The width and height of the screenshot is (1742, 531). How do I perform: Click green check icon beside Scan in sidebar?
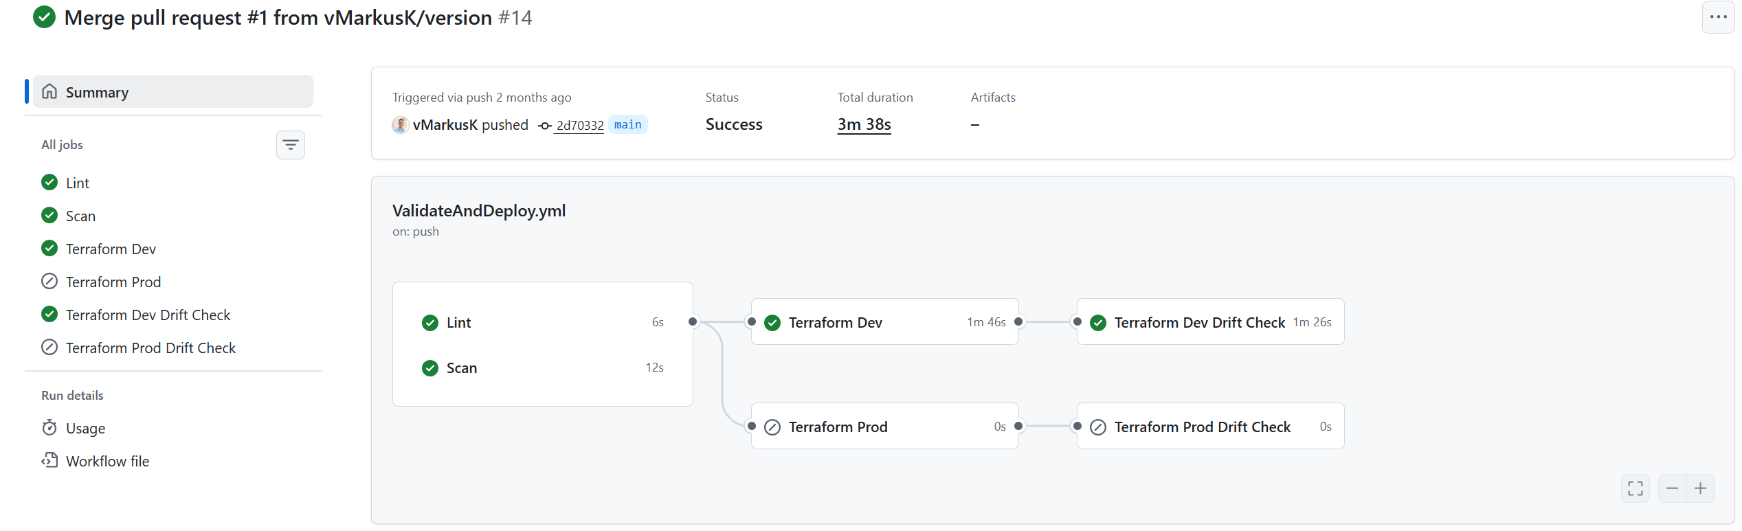pyautogui.click(x=49, y=216)
